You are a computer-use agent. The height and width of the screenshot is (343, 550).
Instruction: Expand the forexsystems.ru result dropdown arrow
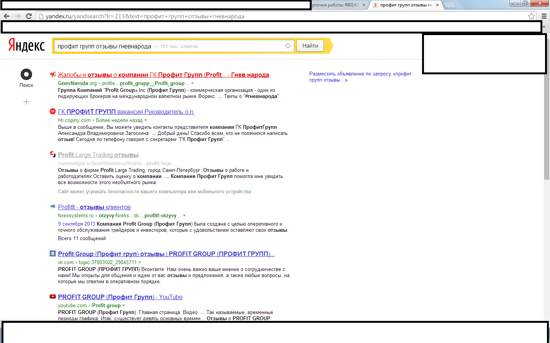point(184,216)
